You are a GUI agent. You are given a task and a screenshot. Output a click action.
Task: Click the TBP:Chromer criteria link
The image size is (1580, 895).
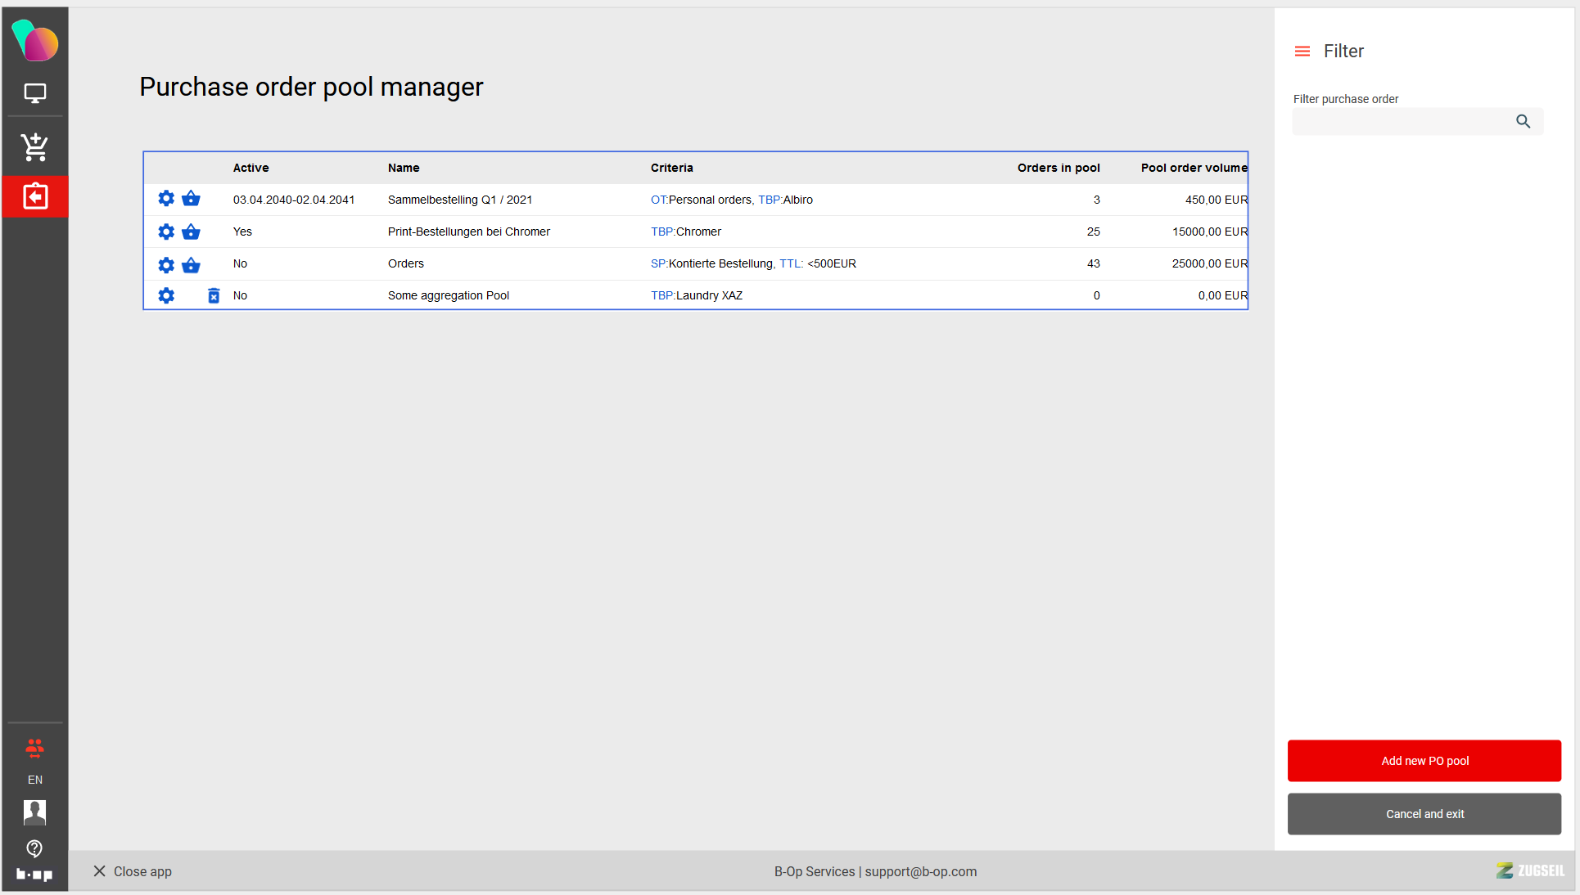pyautogui.click(x=685, y=232)
